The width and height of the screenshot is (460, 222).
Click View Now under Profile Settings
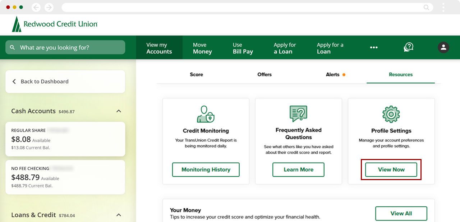click(391, 169)
